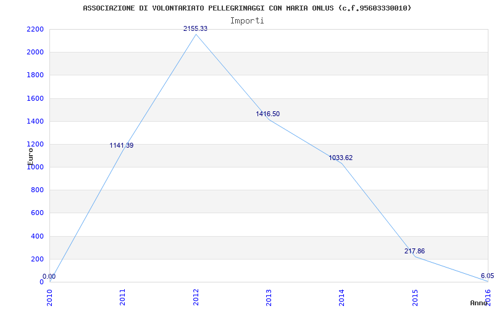
Task: Select the 0.00 data label
Action: point(49,276)
